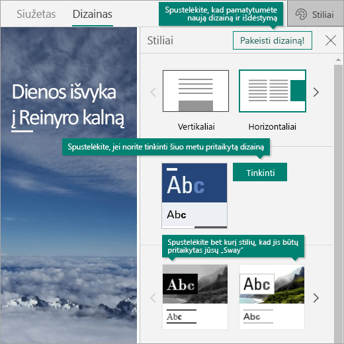344x344 pixels.
Task: Click the Horizontaliai label
Action: coord(273,126)
